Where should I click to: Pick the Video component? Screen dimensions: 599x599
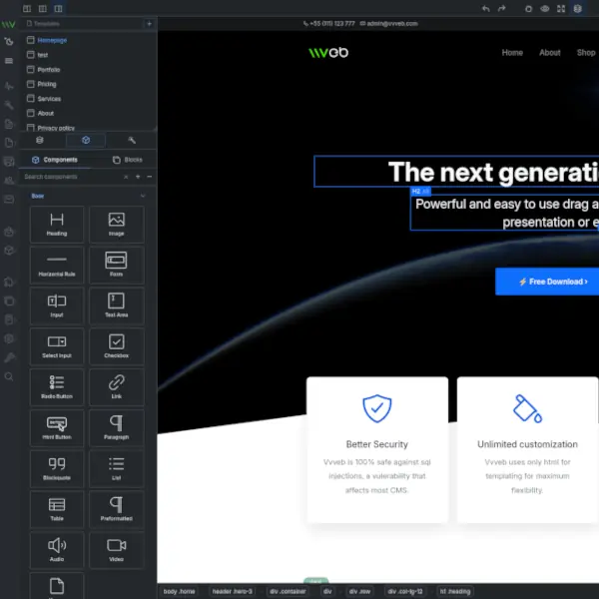[x=117, y=550]
